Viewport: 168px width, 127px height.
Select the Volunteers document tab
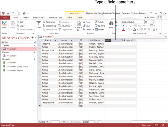(x=46, y=37)
